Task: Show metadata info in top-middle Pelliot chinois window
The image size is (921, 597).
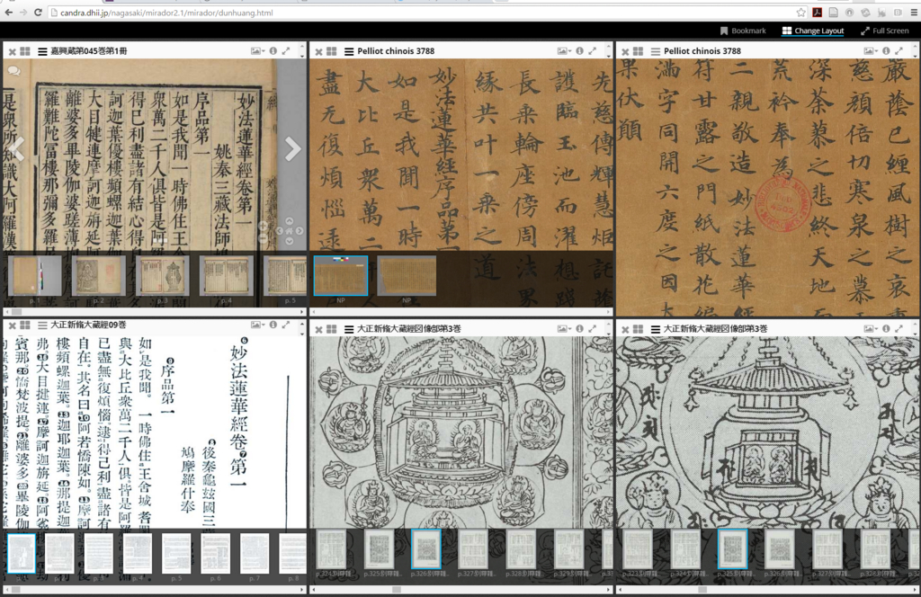Action: pyautogui.click(x=580, y=51)
